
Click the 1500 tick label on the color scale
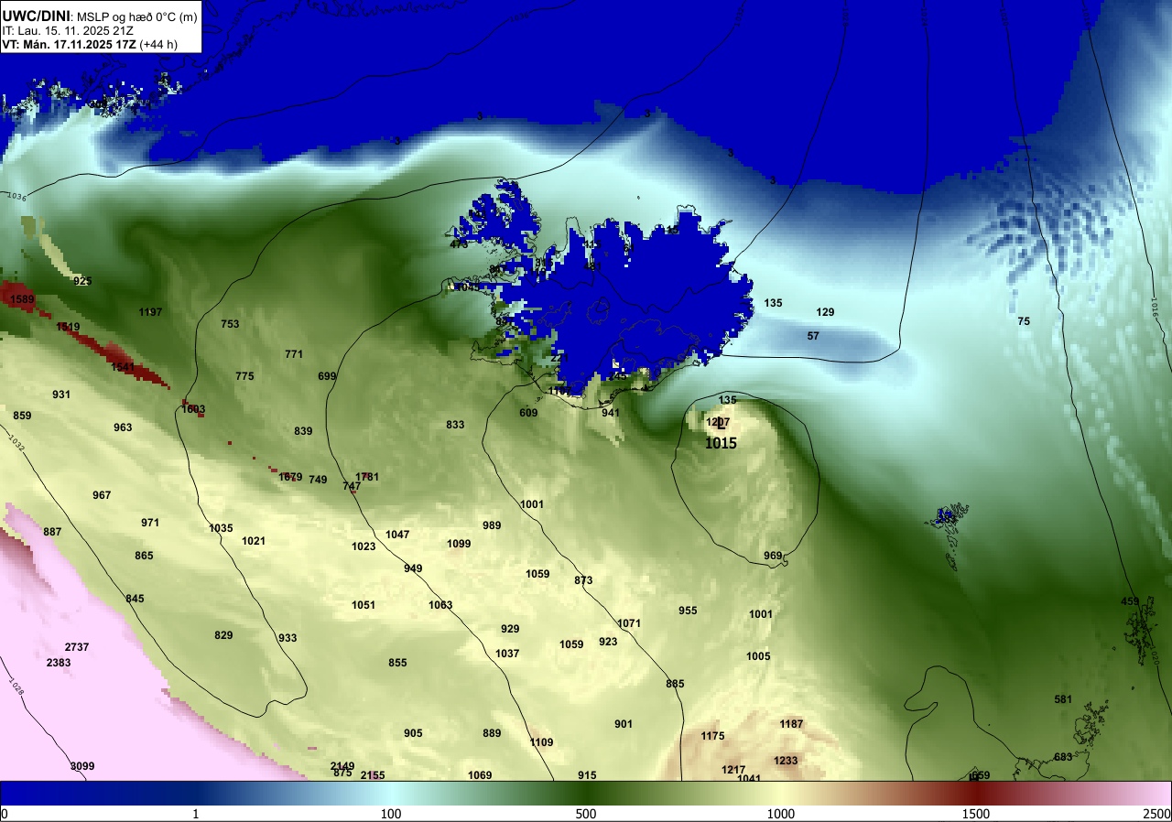[975, 814]
